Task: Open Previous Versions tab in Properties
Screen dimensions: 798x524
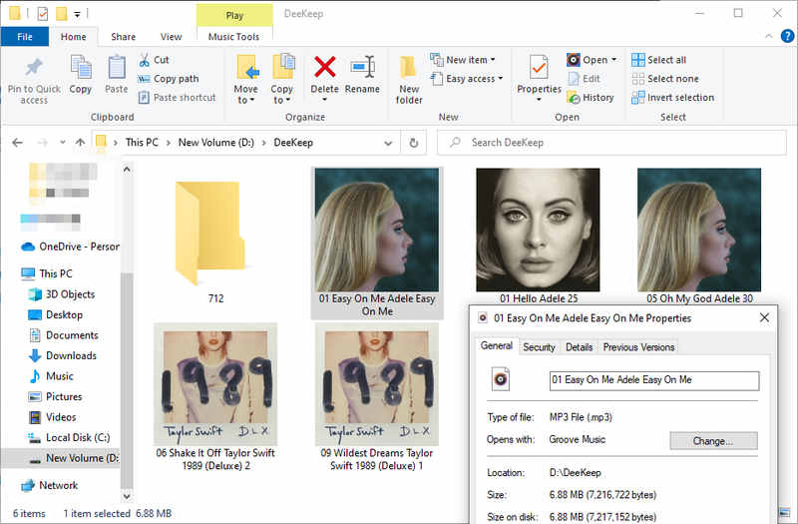Action: coord(638,347)
